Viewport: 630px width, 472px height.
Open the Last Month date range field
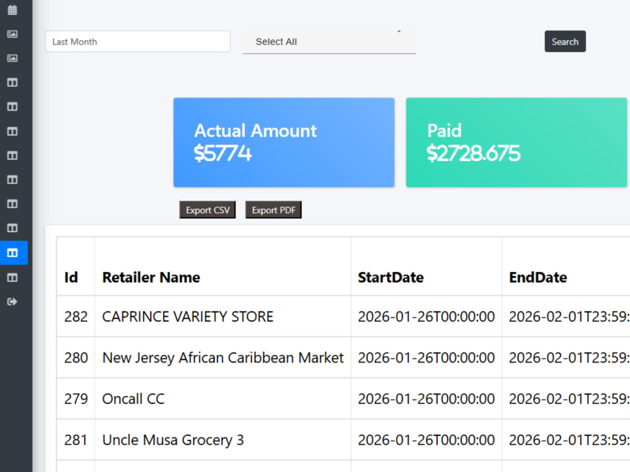[x=137, y=42]
